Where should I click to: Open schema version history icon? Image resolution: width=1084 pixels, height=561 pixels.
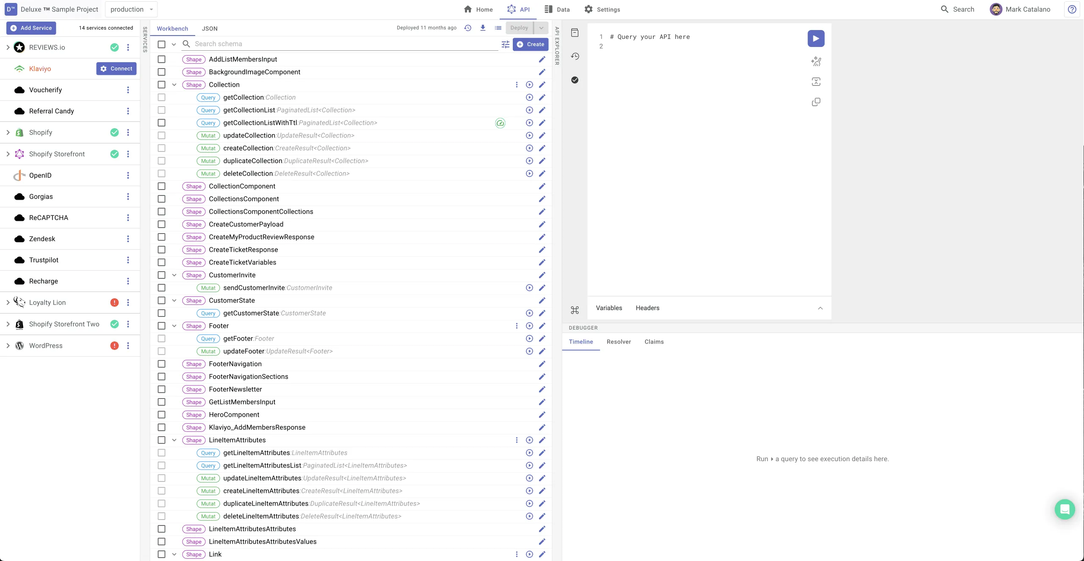pyautogui.click(x=467, y=28)
